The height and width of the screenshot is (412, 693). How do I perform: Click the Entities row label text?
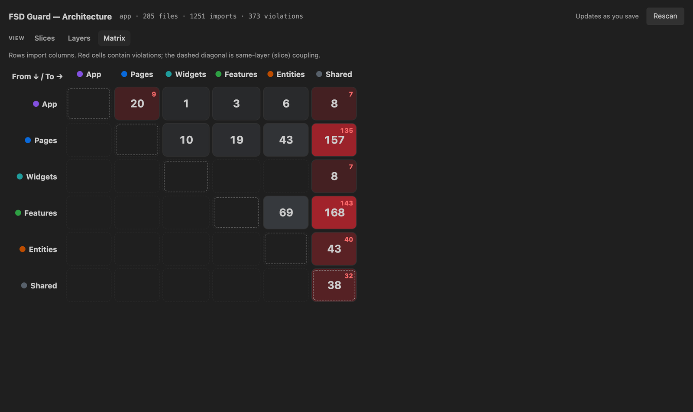[43, 249]
